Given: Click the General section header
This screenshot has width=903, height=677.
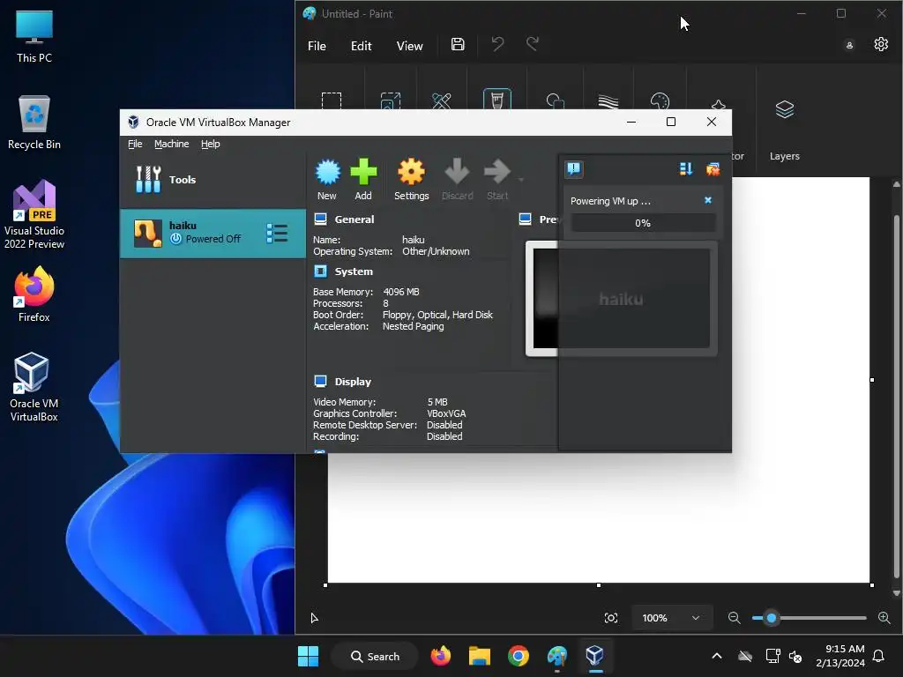Looking at the screenshot, I should point(354,219).
